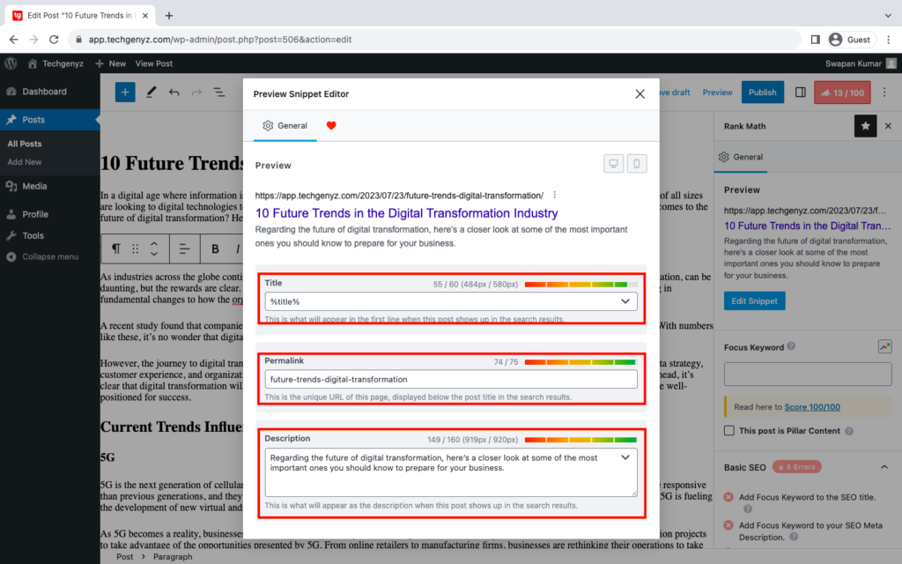902x564 pixels.
Task: Close the Preview Snippet Editor dialog
Action: coord(640,93)
